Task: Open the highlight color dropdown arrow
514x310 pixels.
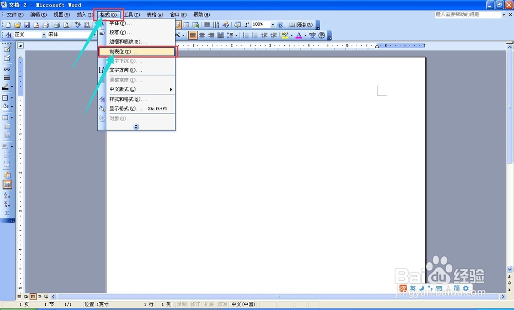Action: pos(291,35)
